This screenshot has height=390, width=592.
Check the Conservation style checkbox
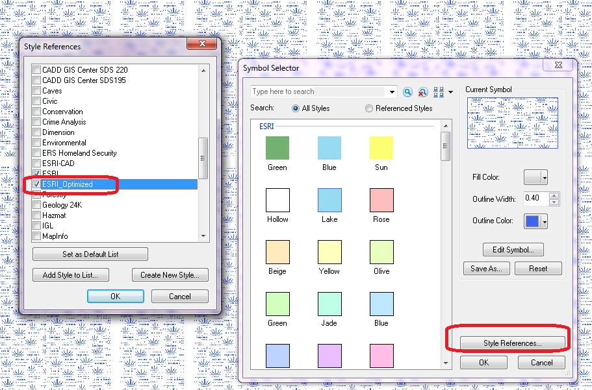point(36,111)
